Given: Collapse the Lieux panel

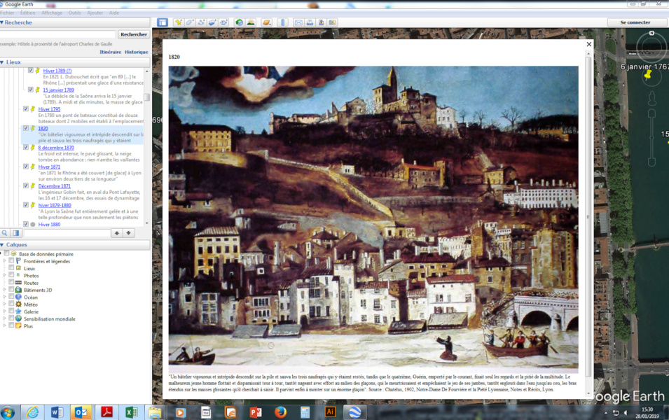Looking at the screenshot, I should pos(2,62).
